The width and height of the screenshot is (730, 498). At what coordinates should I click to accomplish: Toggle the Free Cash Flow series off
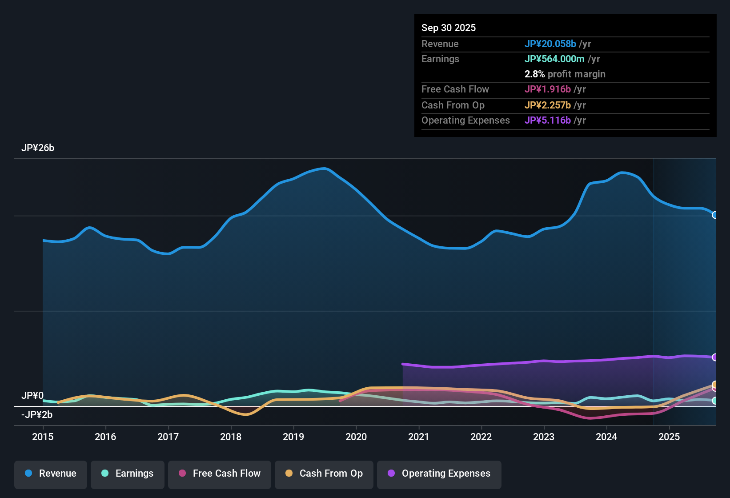pos(219,474)
